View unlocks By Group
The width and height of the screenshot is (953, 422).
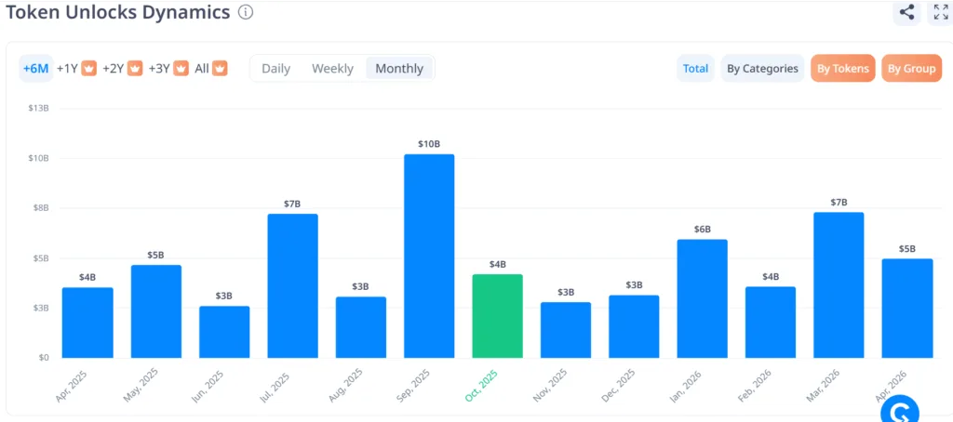click(911, 68)
